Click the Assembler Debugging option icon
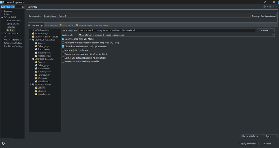This screenshot has width=279, height=148. pyautogui.click(x=36, y=46)
